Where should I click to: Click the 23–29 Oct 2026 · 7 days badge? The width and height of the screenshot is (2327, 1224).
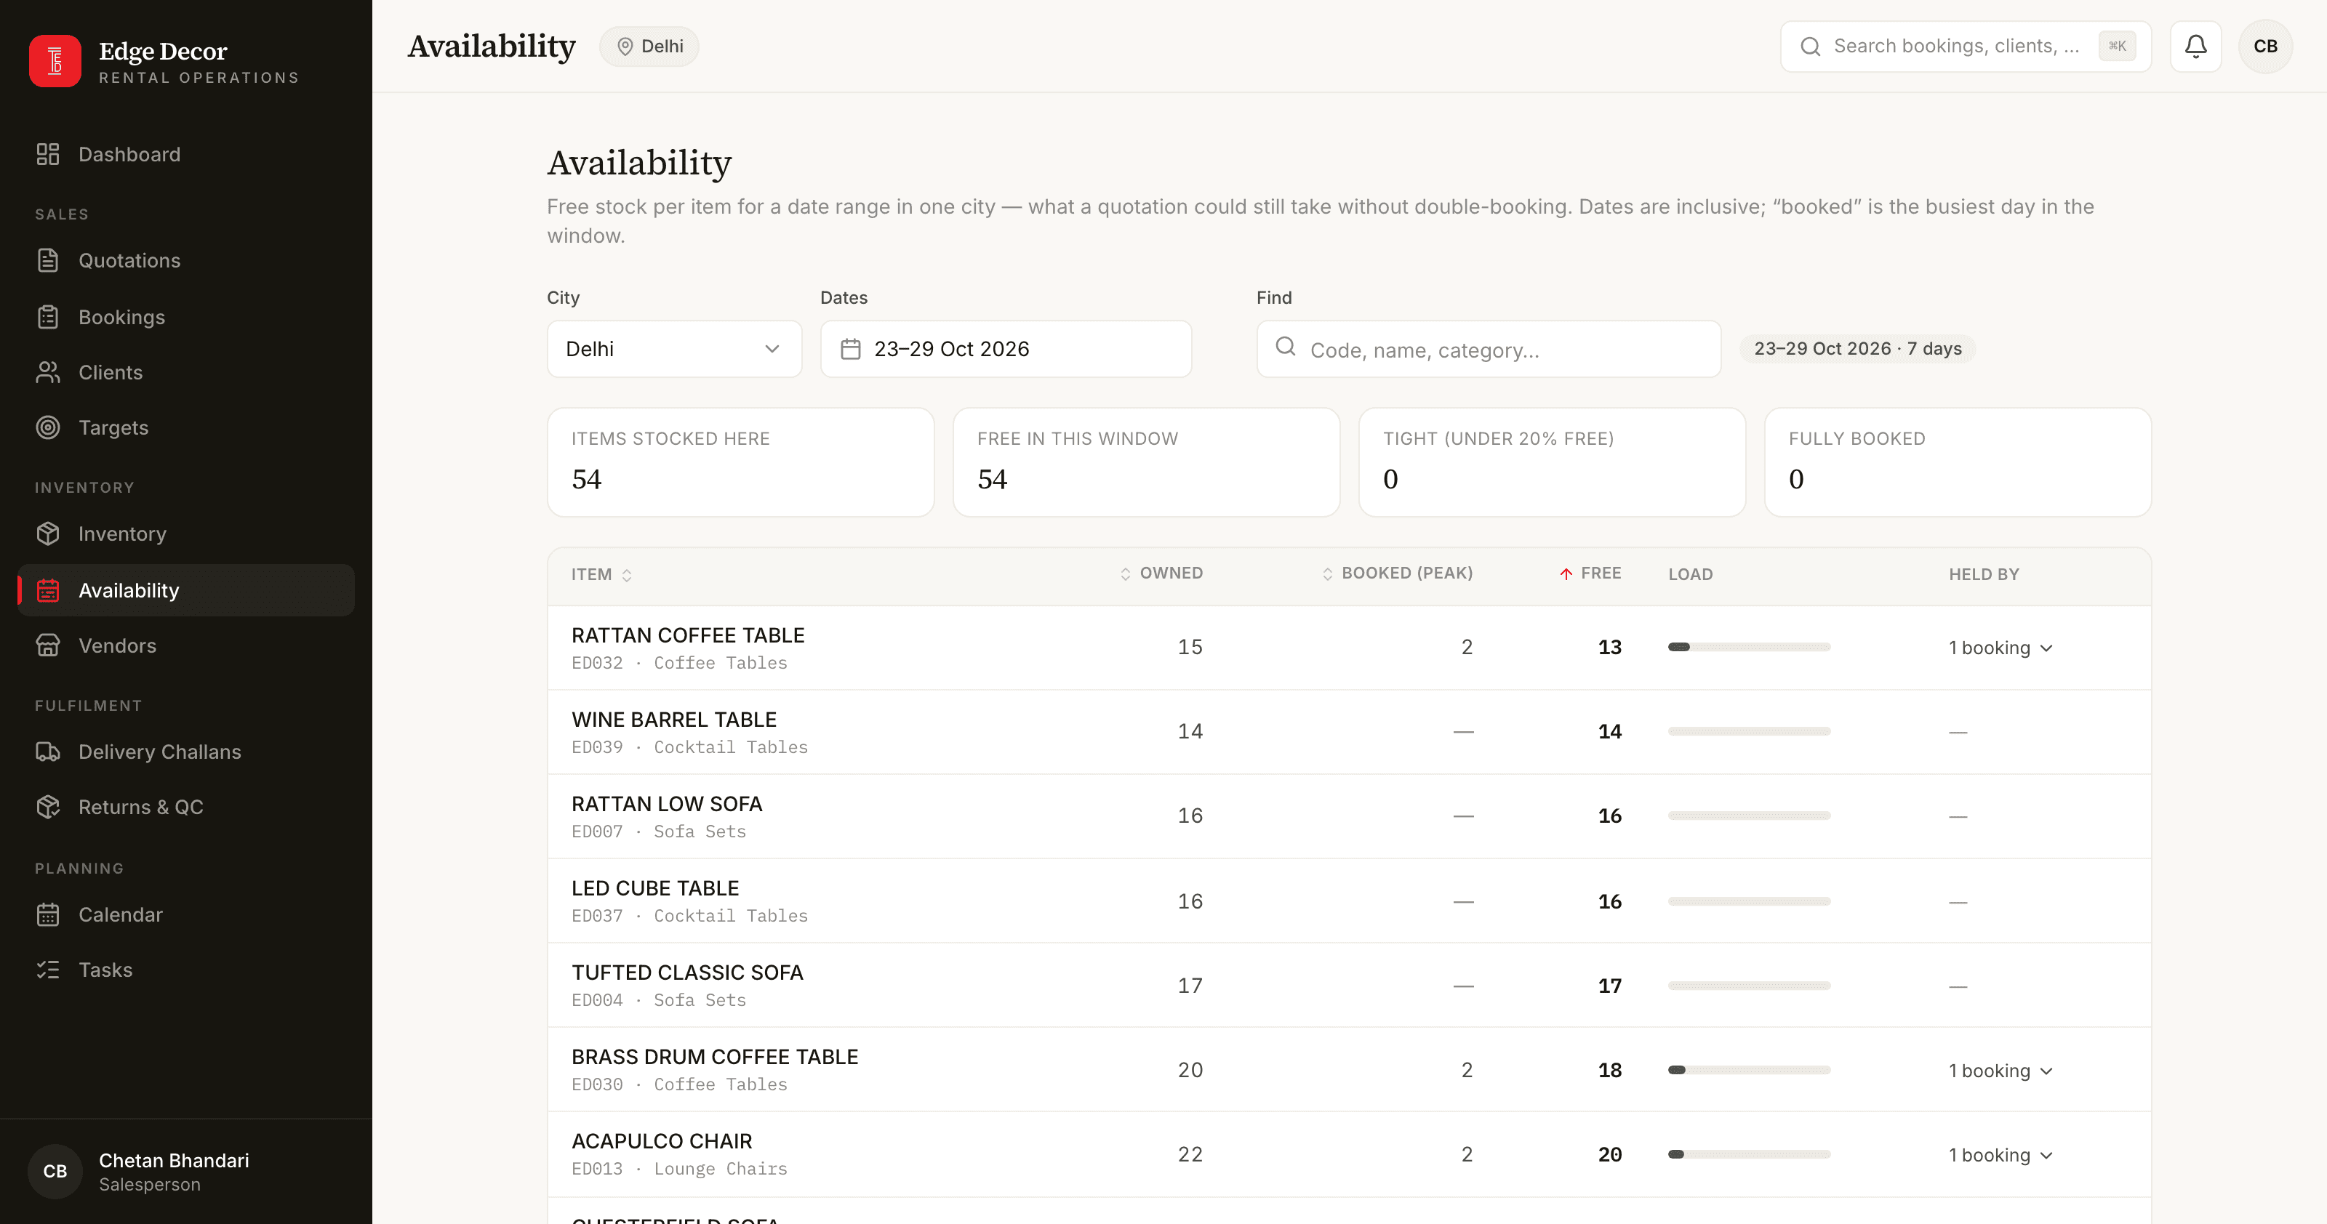(x=1857, y=348)
